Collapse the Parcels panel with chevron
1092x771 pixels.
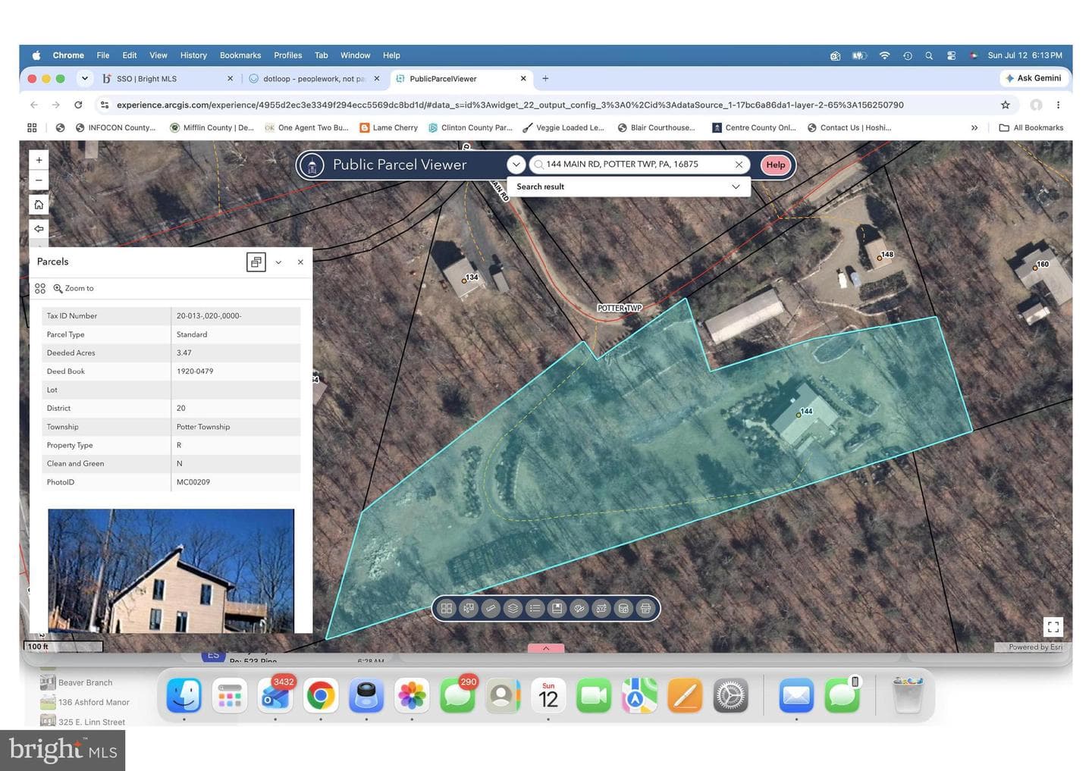tap(278, 262)
